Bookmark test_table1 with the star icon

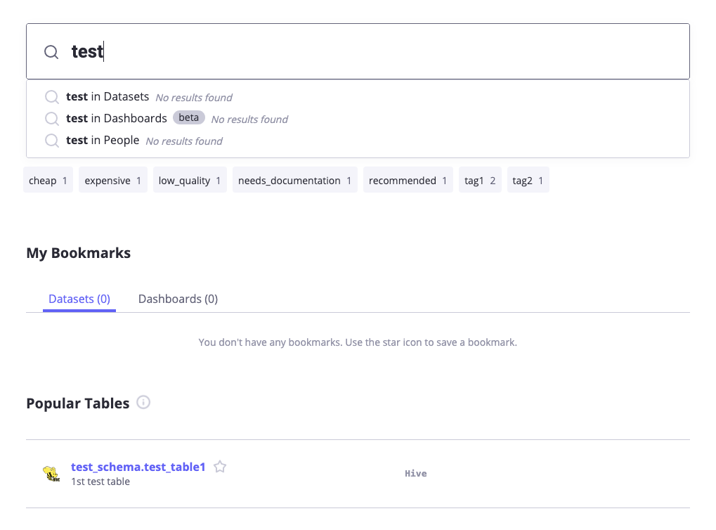(220, 467)
